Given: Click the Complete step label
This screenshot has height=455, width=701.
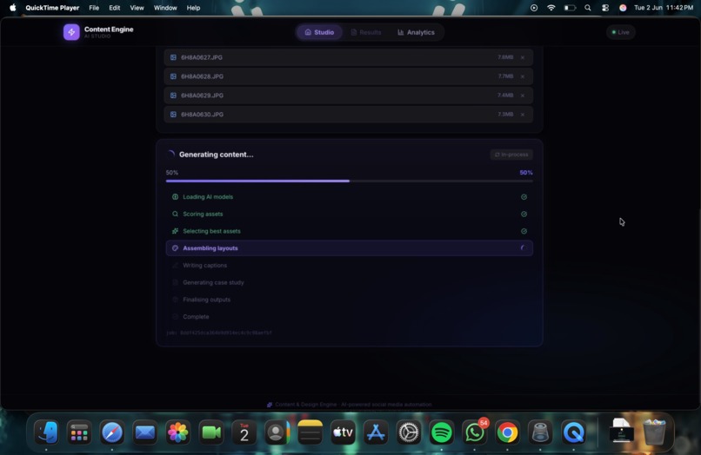Looking at the screenshot, I should point(196,317).
